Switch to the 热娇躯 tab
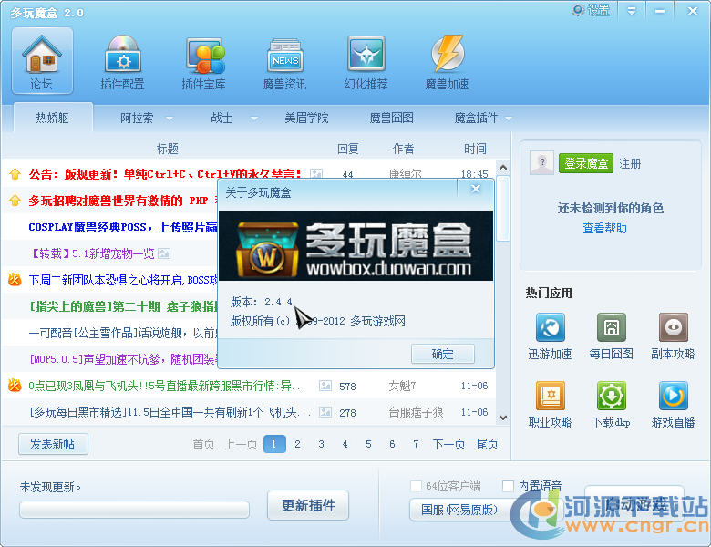711x547 pixels. pyautogui.click(x=53, y=118)
